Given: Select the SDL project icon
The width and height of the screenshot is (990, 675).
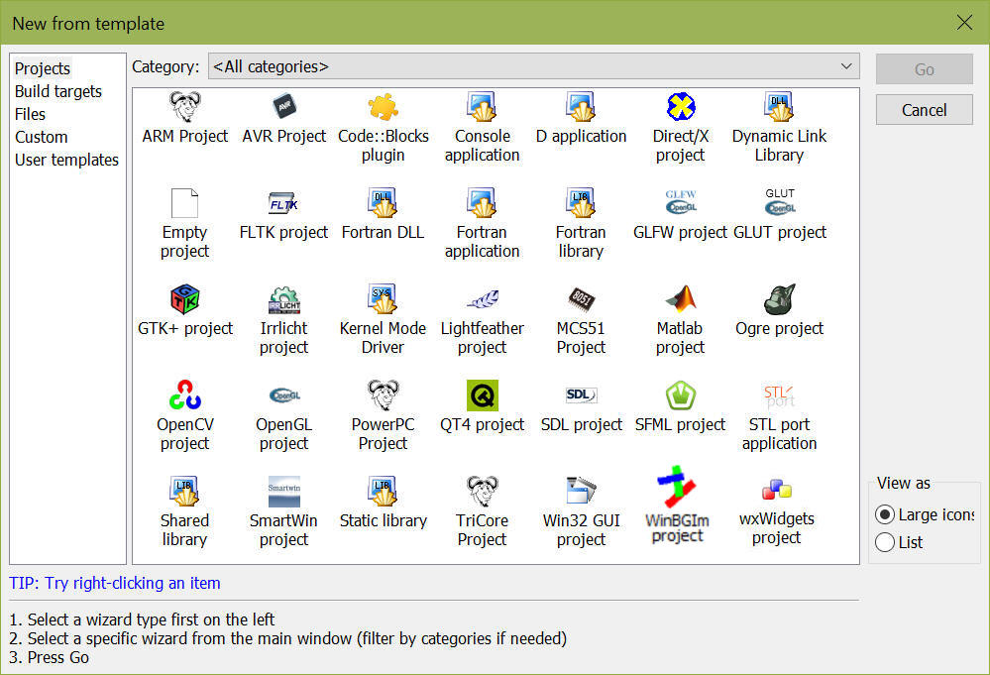Looking at the screenshot, I should click(581, 394).
